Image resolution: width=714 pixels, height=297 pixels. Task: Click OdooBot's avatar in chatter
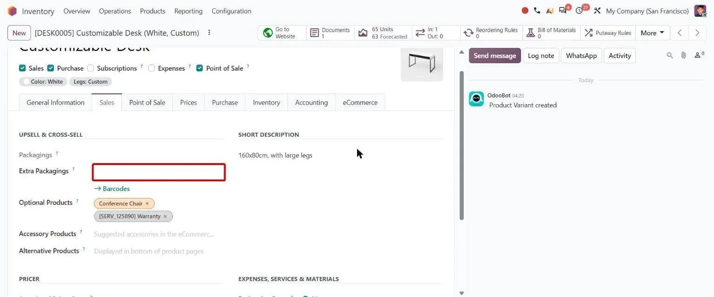pos(476,99)
